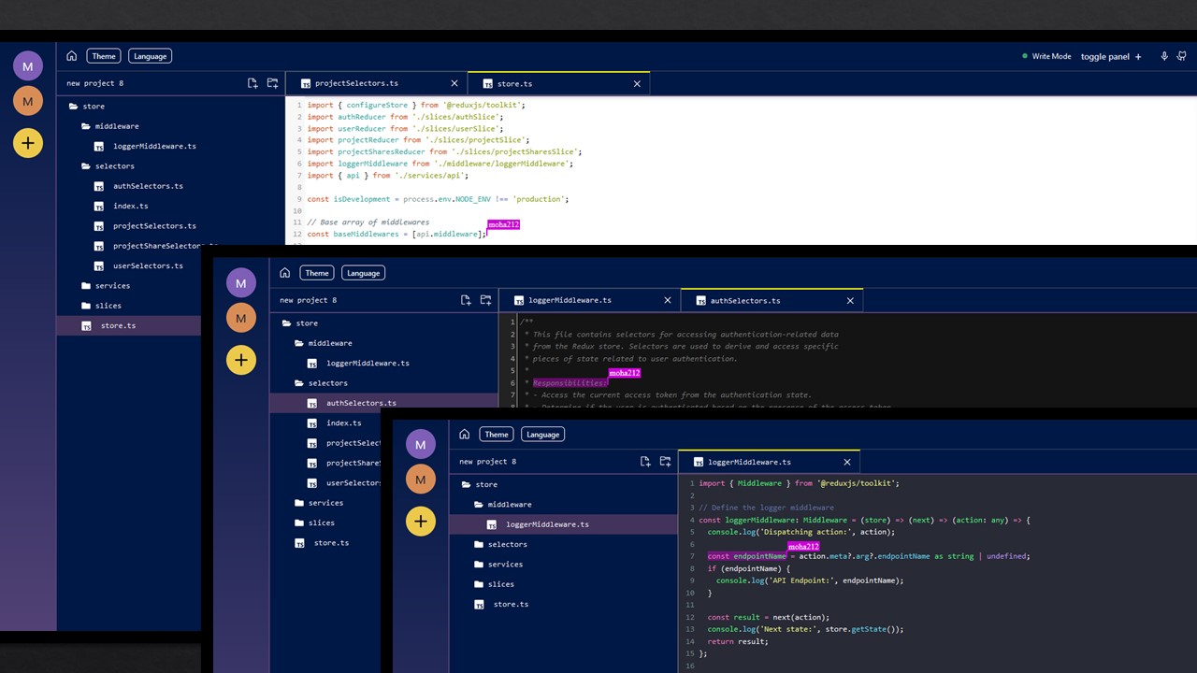Open the GitHub cat icon in the back window

tap(1182, 56)
